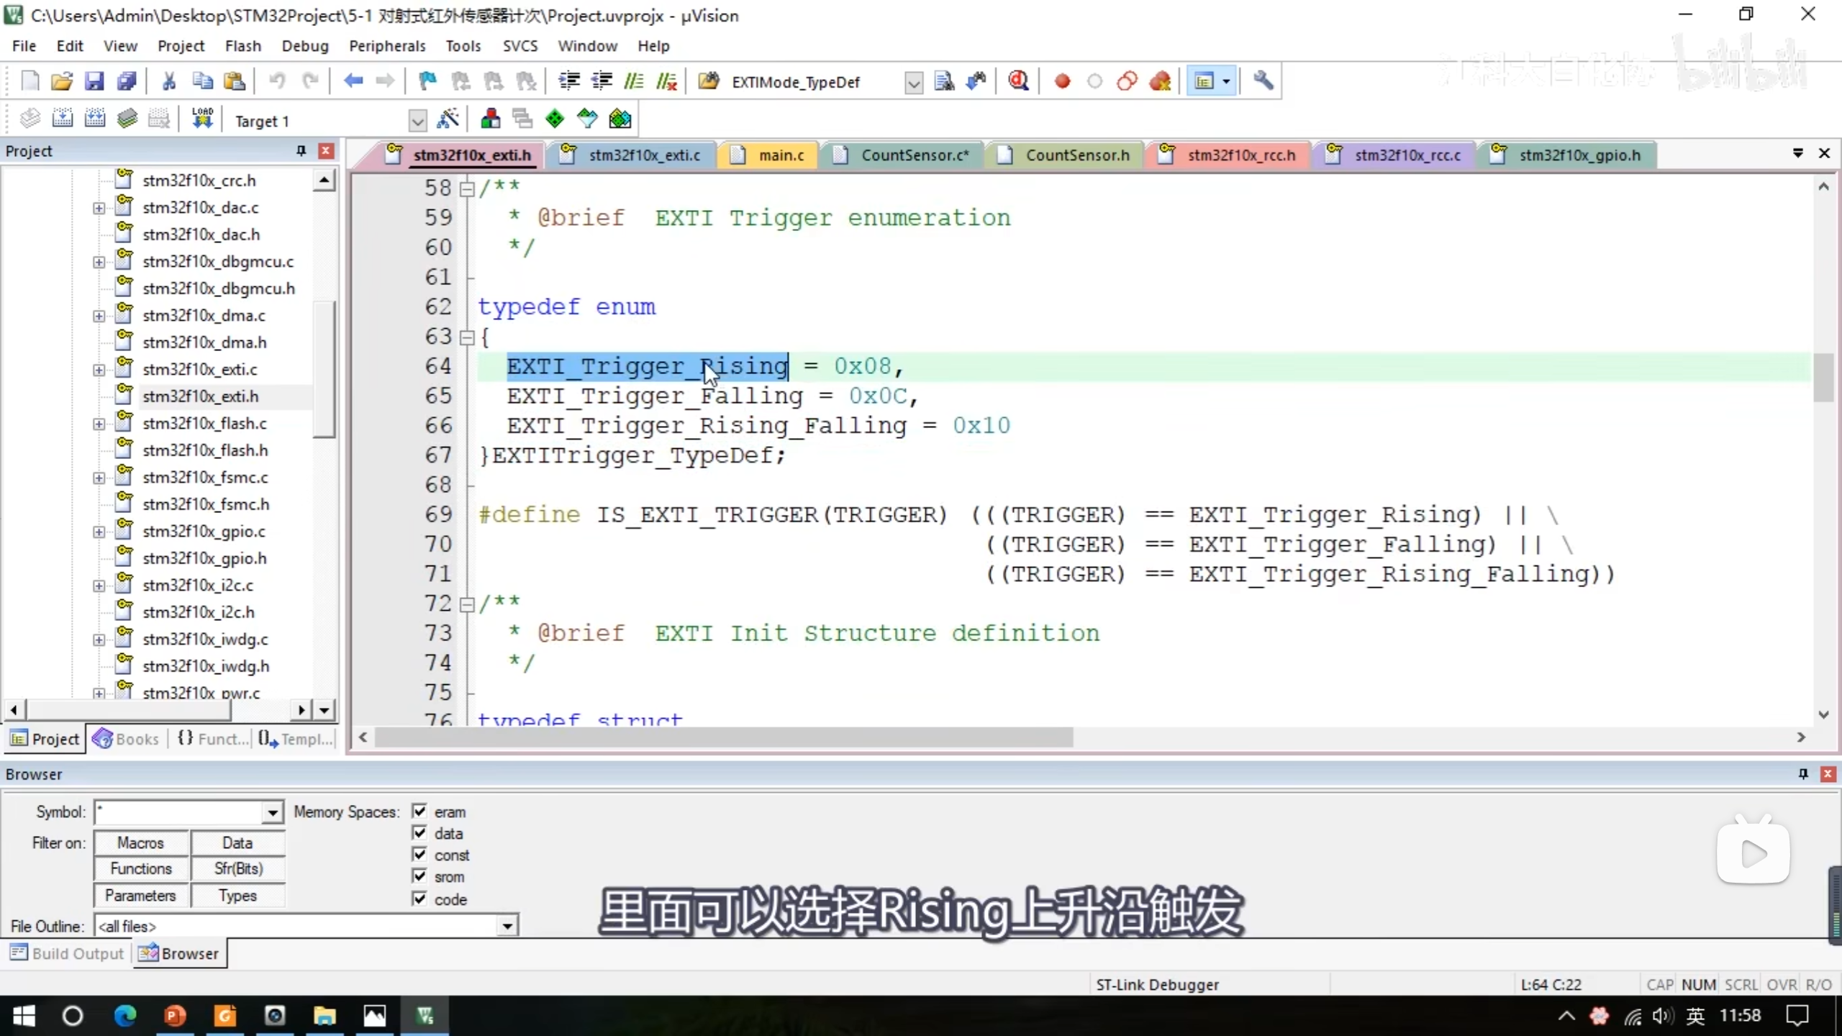Toggle the const memory space checkbox
Image resolution: width=1842 pixels, height=1036 pixels.
(x=419, y=855)
